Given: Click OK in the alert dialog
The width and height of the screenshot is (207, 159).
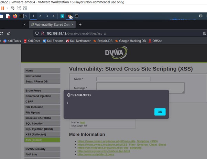Looking at the screenshot, I should (160, 112).
